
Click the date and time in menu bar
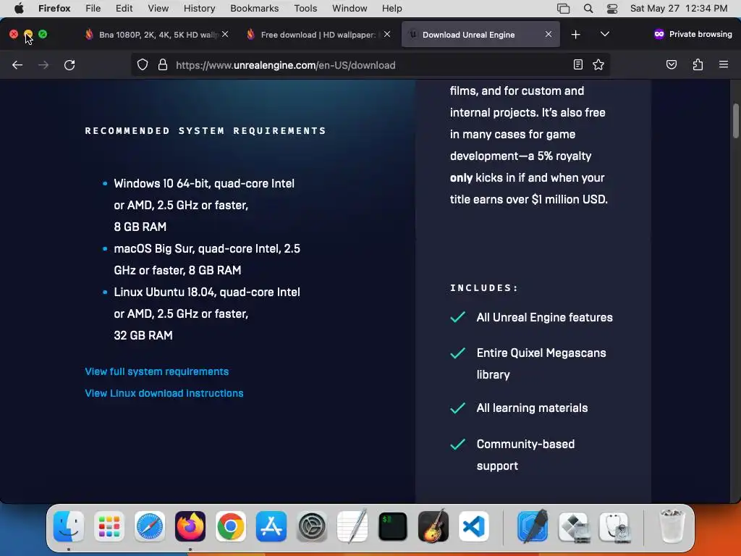click(x=679, y=8)
